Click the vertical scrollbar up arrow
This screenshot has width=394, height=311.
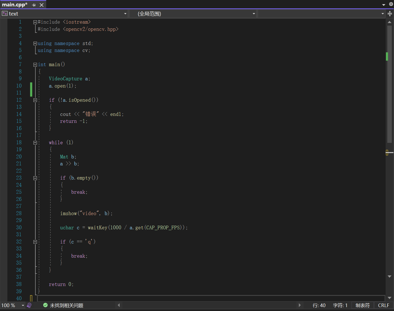(x=390, y=22)
